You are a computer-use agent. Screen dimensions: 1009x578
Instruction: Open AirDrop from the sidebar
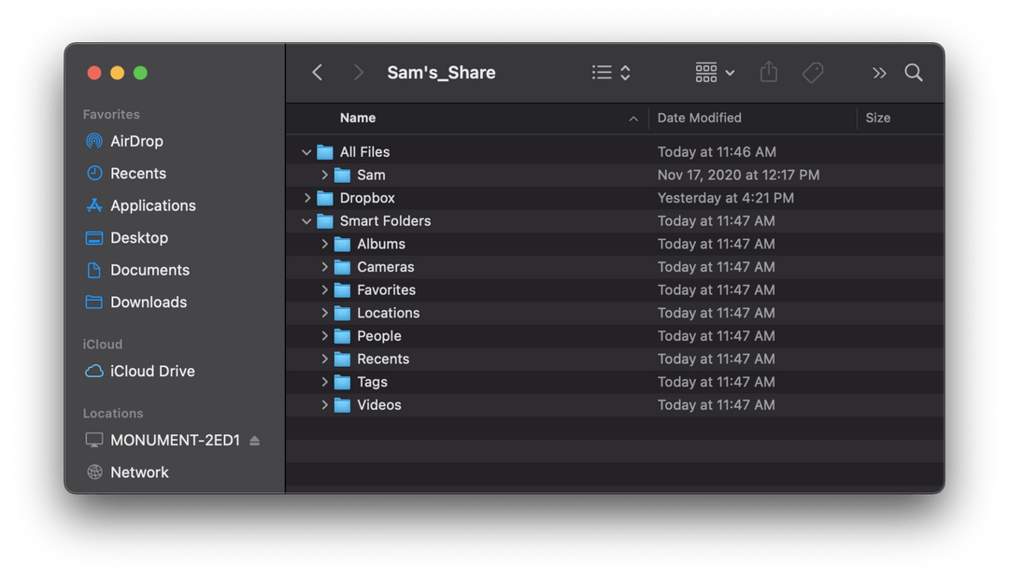click(135, 142)
